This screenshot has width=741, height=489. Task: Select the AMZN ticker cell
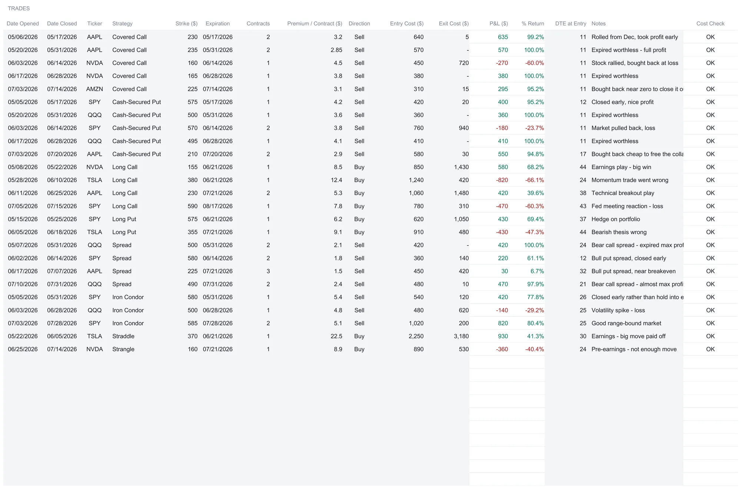pyautogui.click(x=94, y=89)
